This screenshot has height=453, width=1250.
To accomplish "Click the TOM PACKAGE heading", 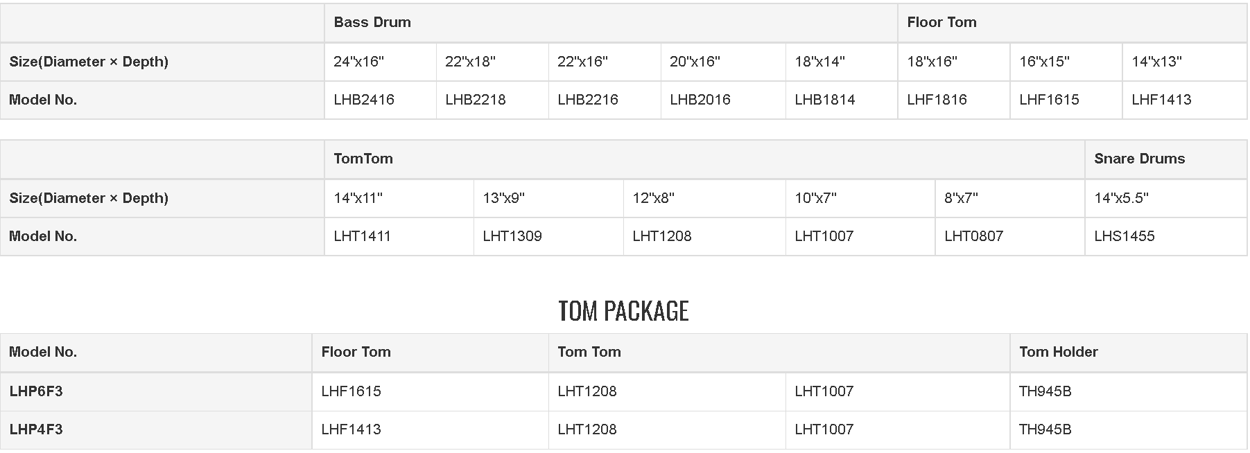I will click(623, 311).
